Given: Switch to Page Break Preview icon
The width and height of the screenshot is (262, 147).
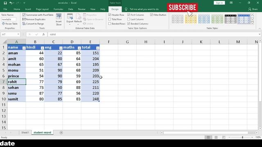Looking at the screenshot, I should pyautogui.click(x=224, y=137).
